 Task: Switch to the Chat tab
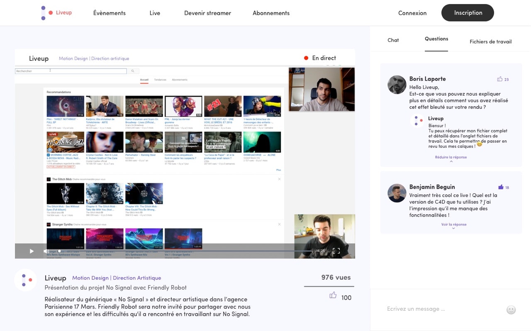[x=393, y=40]
